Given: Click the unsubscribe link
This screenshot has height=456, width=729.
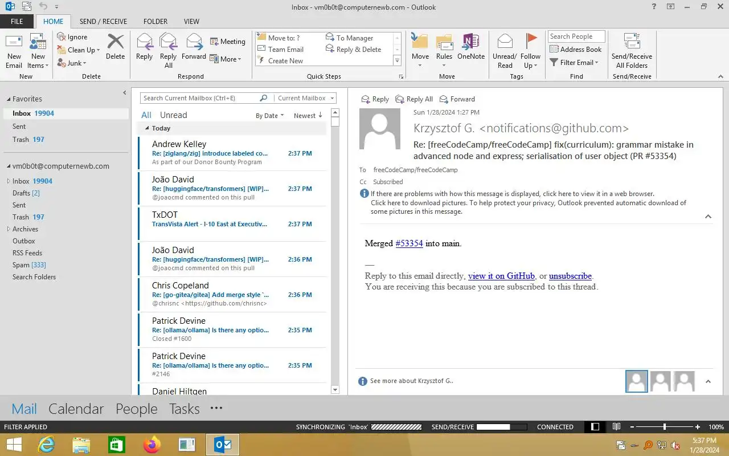Looking at the screenshot, I should pos(570,276).
